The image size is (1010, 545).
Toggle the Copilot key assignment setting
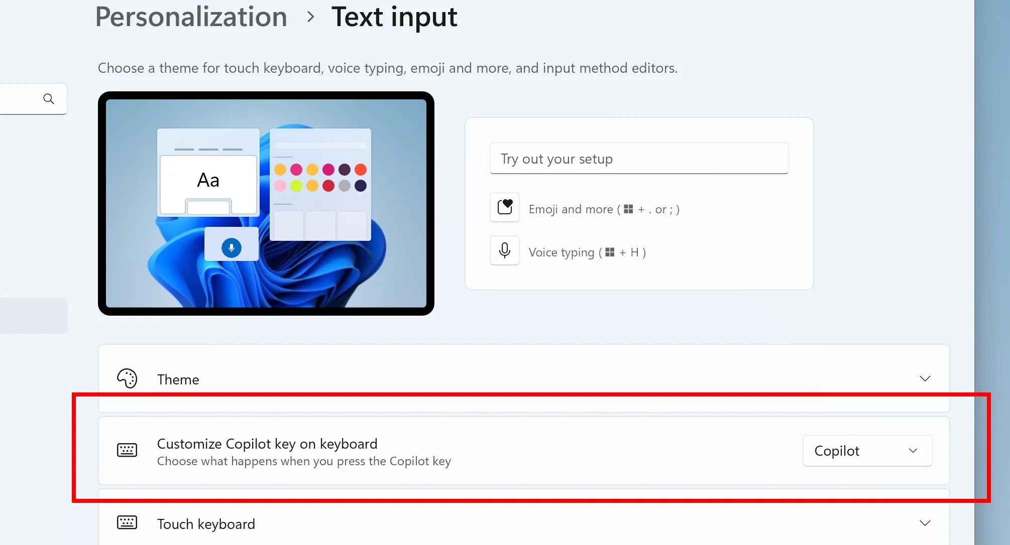click(866, 450)
